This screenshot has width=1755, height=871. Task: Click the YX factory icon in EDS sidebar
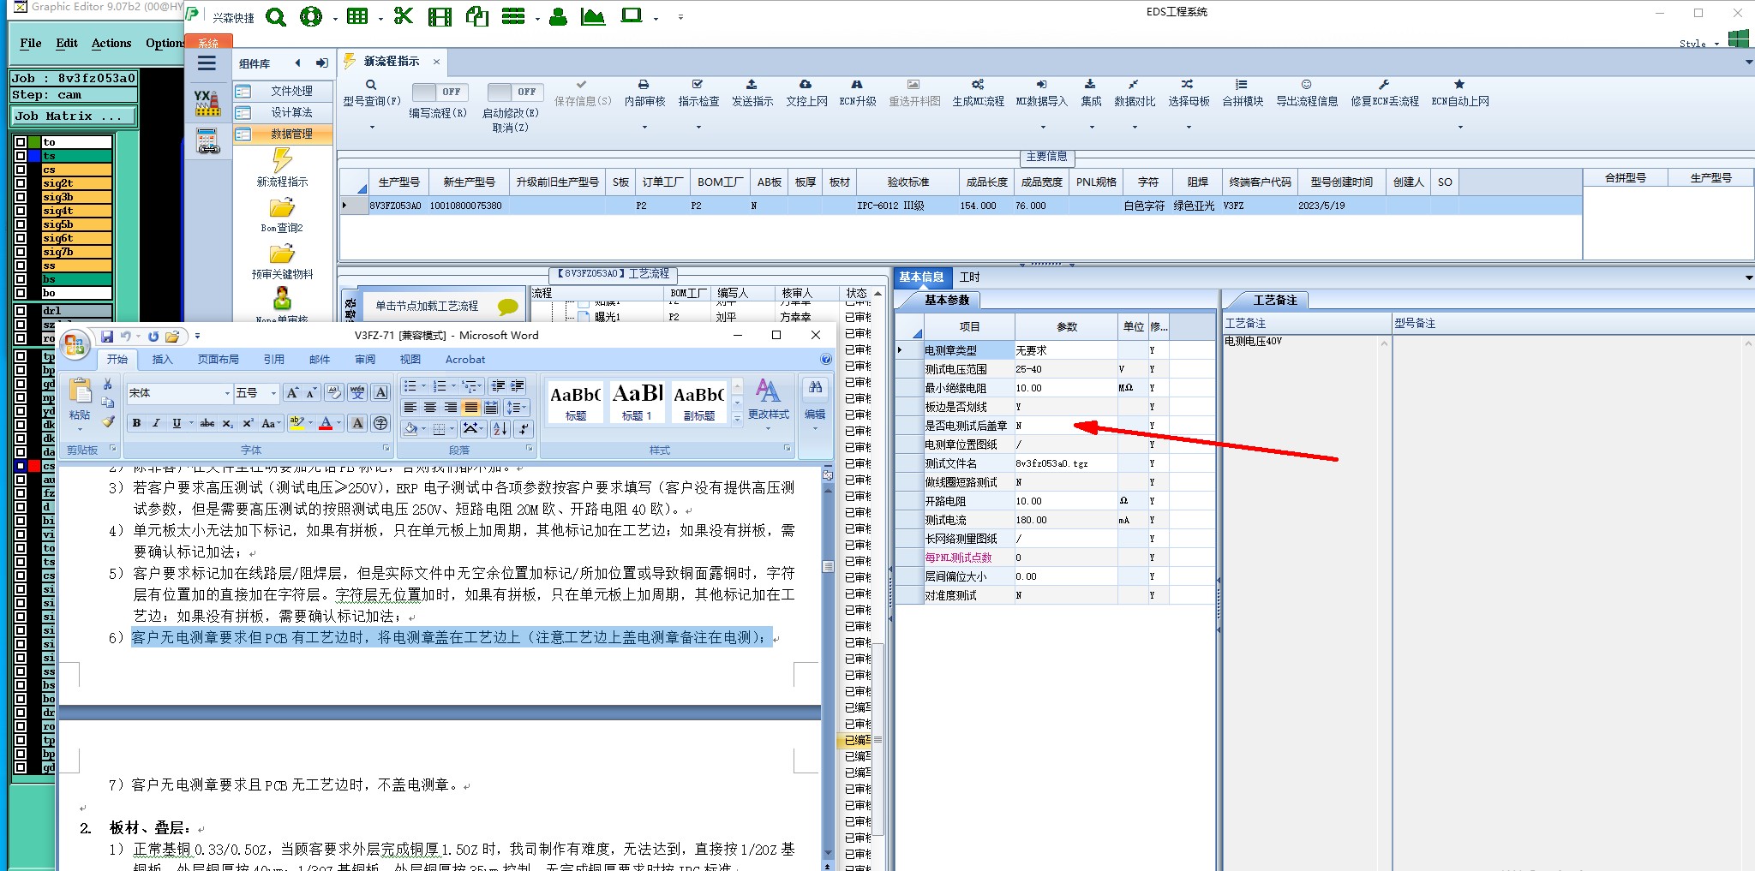(207, 104)
